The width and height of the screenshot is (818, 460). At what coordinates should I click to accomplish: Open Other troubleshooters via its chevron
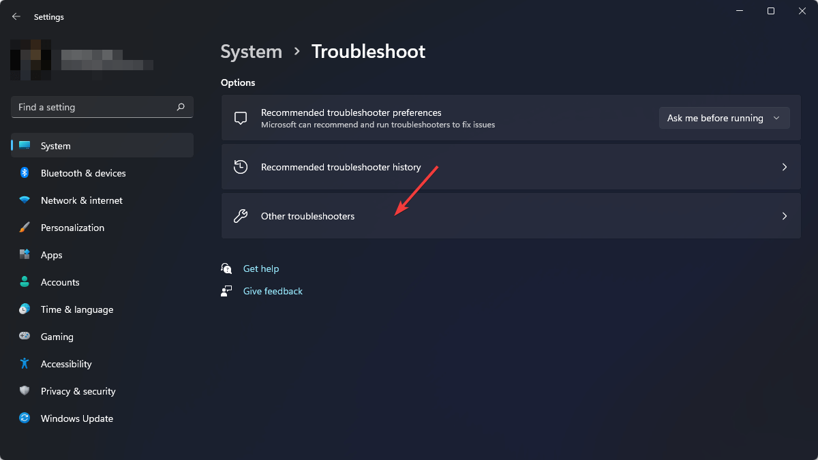coord(784,216)
